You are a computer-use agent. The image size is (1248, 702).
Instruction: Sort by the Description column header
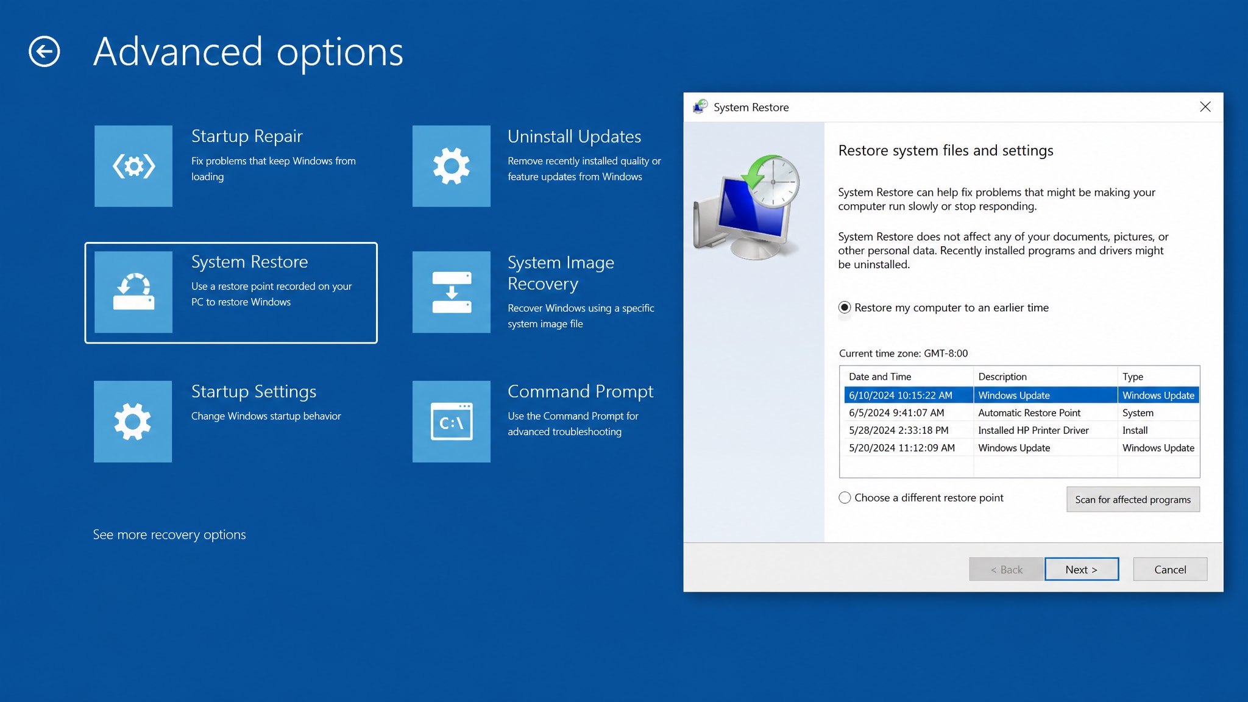click(x=1046, y=377)
